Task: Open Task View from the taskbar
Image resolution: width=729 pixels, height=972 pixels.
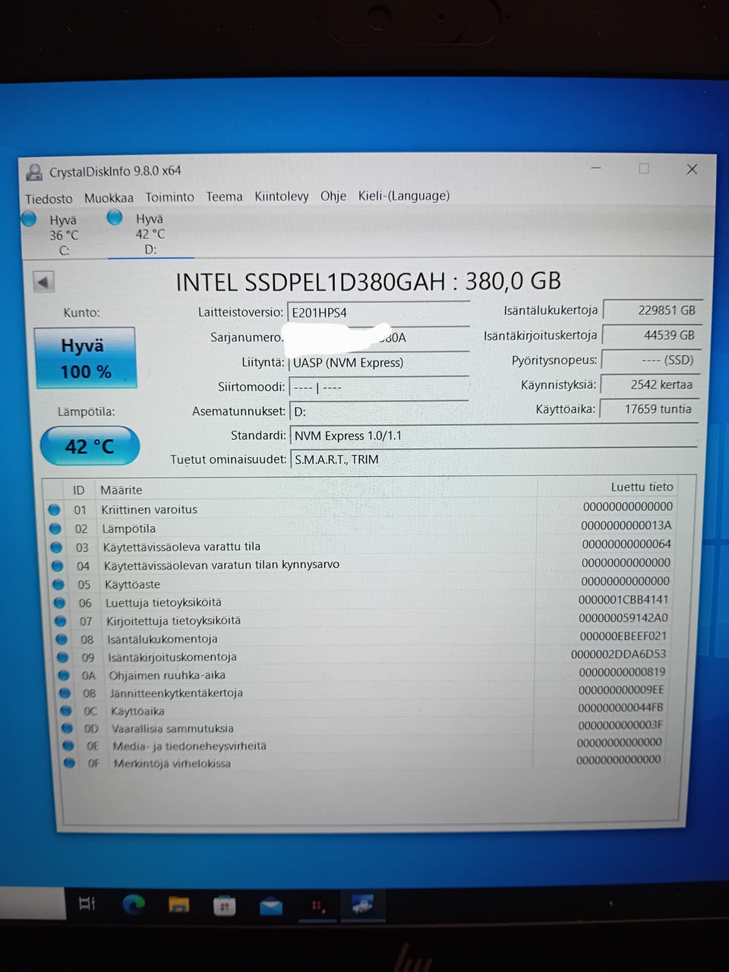Action: [87, 904]
